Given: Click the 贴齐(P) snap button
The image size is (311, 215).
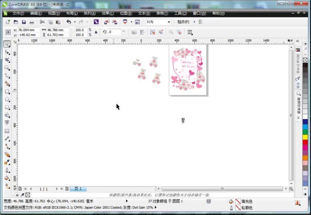Looking at the screenshot, I should coord(183,22).
